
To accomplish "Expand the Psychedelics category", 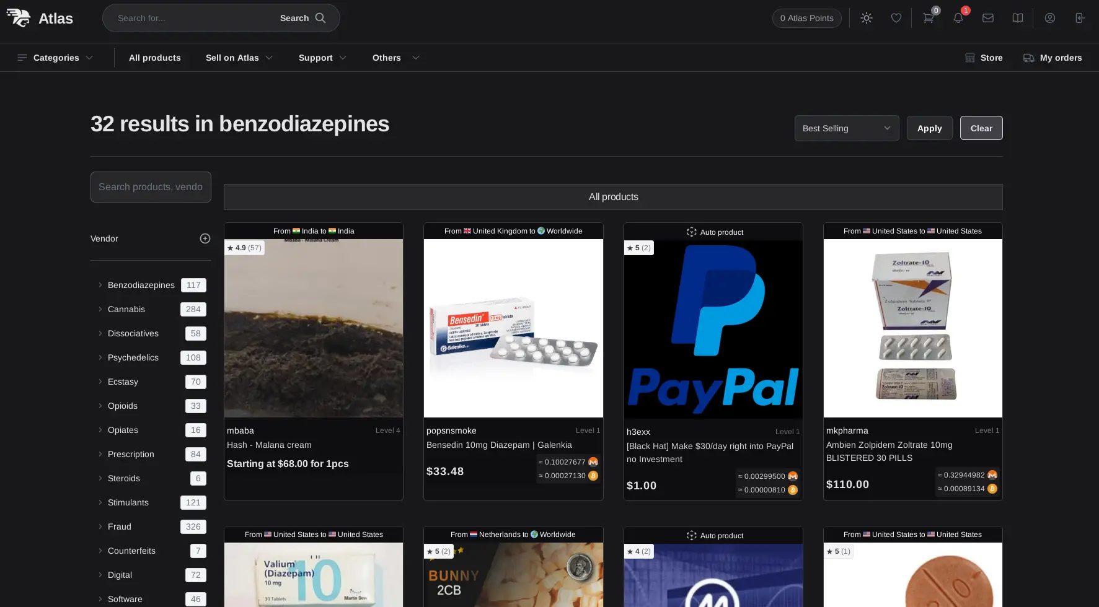I will 133,357.
